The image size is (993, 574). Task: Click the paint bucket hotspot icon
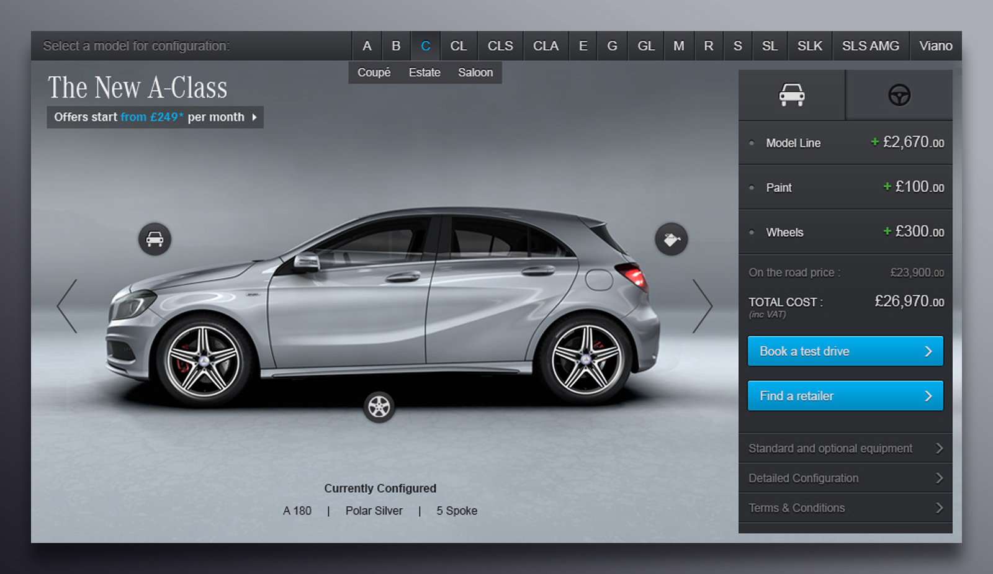672,239
